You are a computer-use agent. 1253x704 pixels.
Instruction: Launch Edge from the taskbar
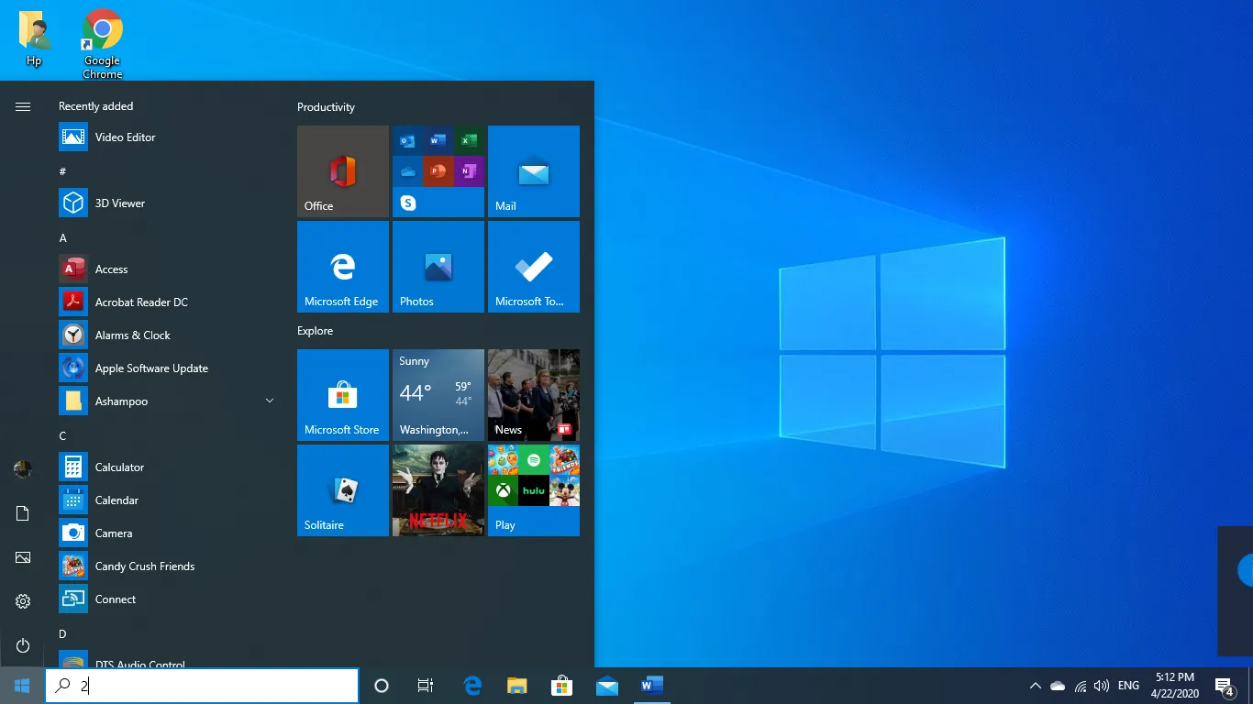[472, 686]
